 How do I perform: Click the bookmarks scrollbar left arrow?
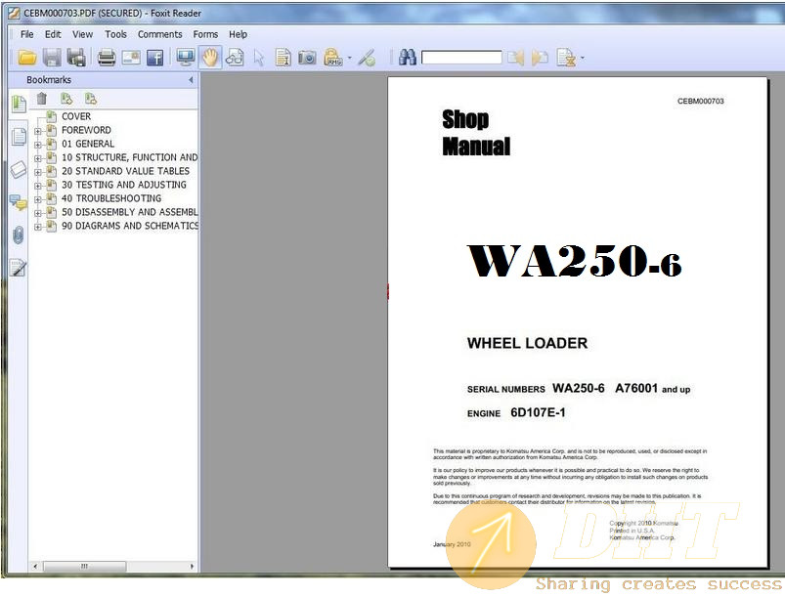(x=35, y=567)
